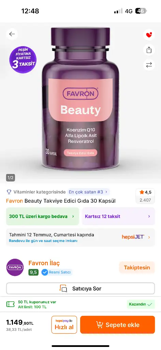This screenshot has width=161, height=350.
Task: Tap the purple 3 Taksit badge
Action: click(x=23, y=59)
